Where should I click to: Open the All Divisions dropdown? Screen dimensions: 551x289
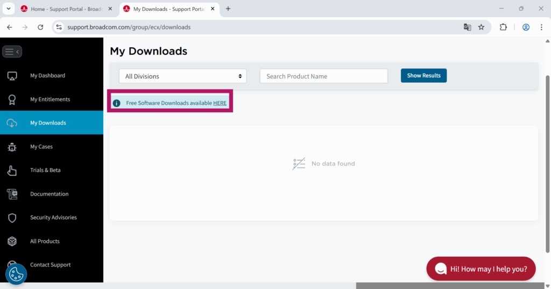coord(182,76)
